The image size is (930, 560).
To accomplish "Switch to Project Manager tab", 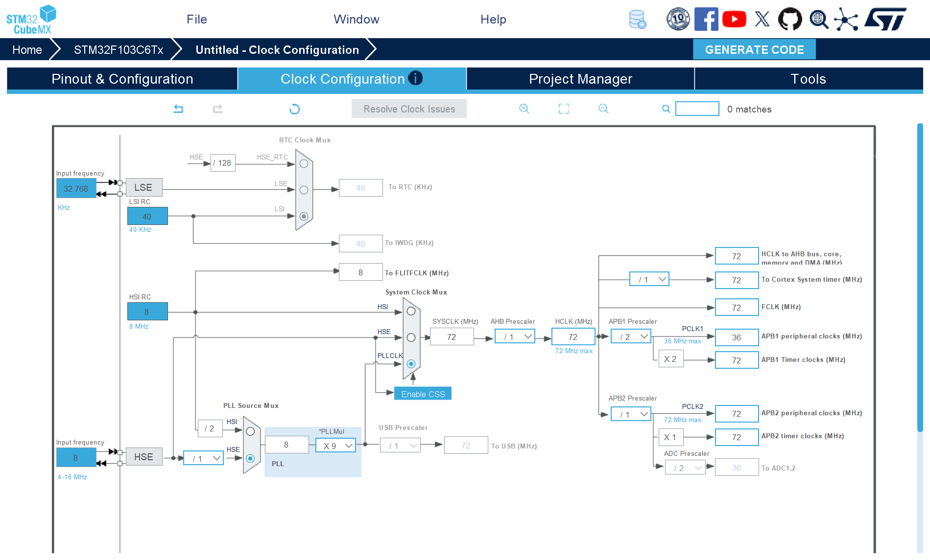I will [x=580, y=79].
